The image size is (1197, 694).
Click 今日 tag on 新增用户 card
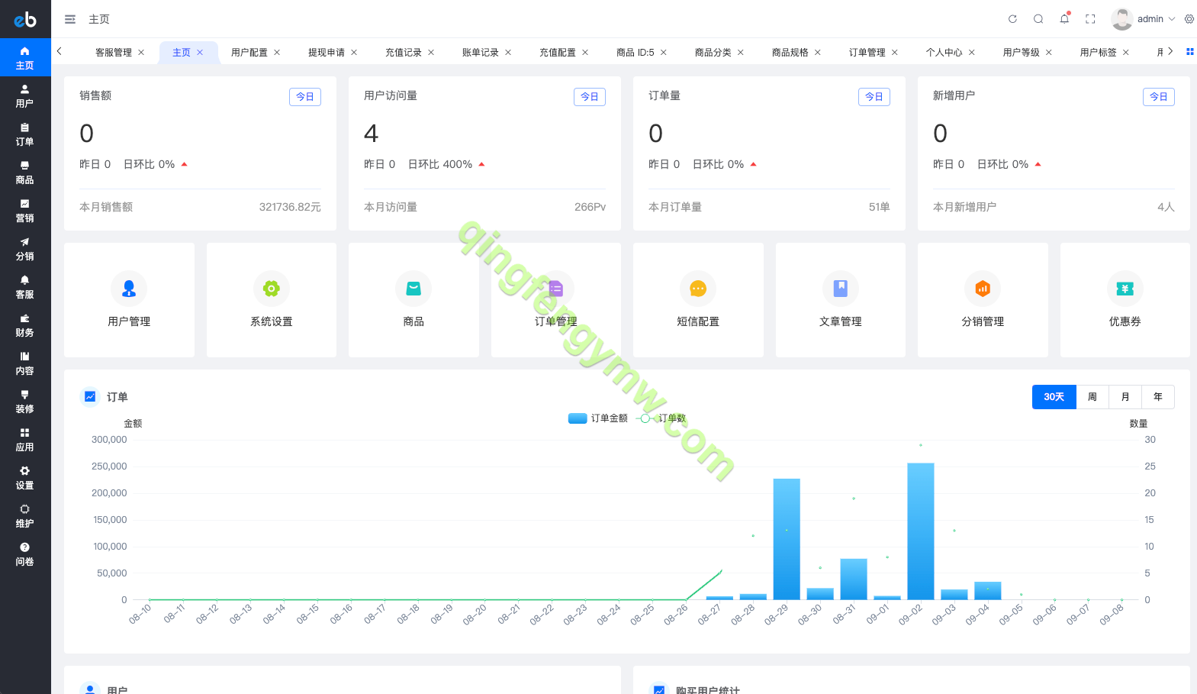pos(1159,97)
